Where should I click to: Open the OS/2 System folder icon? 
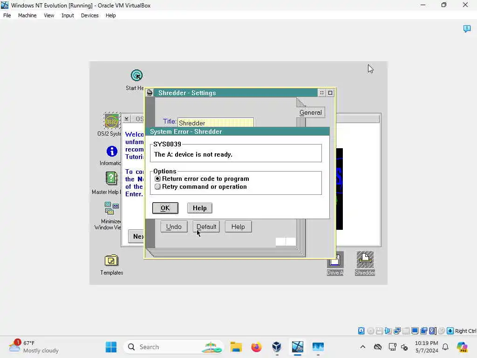(111, 121)
